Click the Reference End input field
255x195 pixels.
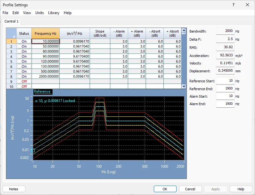coord(225,89)
